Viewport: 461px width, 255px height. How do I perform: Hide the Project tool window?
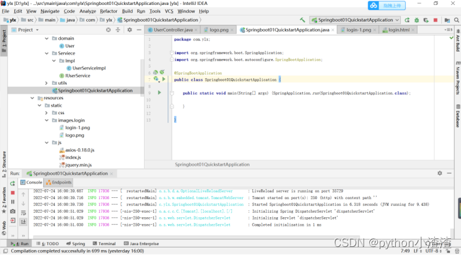click(139, 30)
